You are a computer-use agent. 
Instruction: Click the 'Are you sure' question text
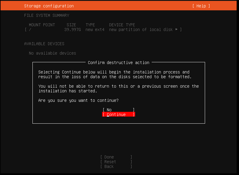[78, 100]
